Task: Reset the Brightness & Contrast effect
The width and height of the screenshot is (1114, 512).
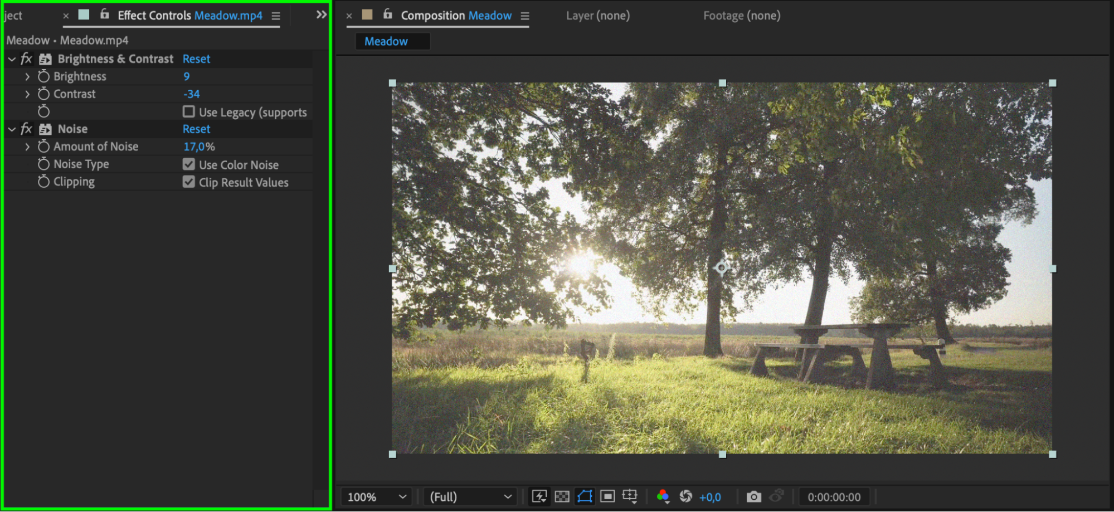Action: click(x=196, y=58)
